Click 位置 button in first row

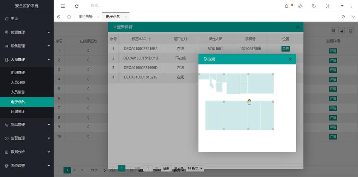coord(286,49)
